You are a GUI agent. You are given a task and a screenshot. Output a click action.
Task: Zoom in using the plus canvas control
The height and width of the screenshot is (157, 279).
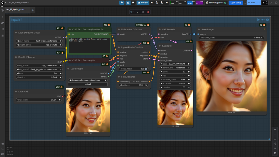point(275,129)
